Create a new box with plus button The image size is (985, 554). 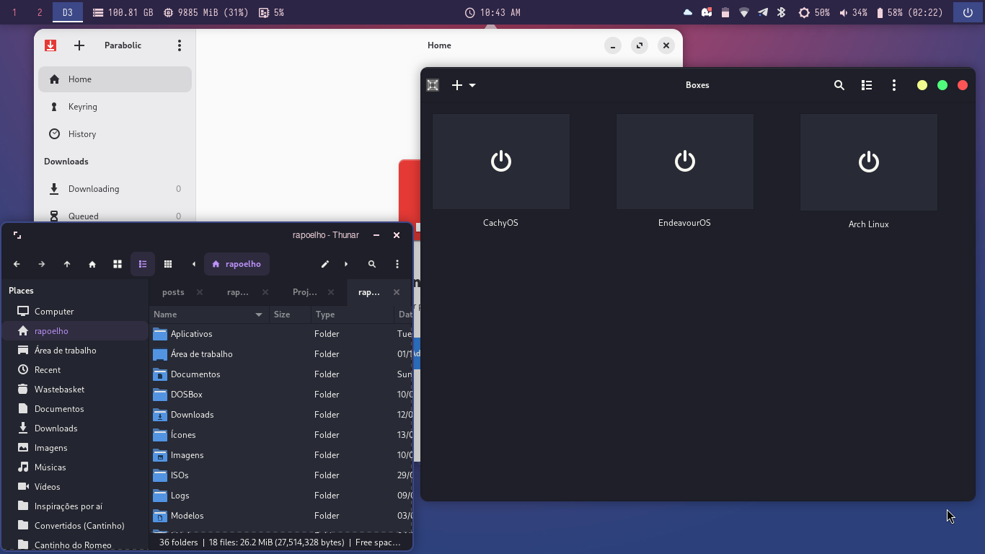click(x=456, y=85)
